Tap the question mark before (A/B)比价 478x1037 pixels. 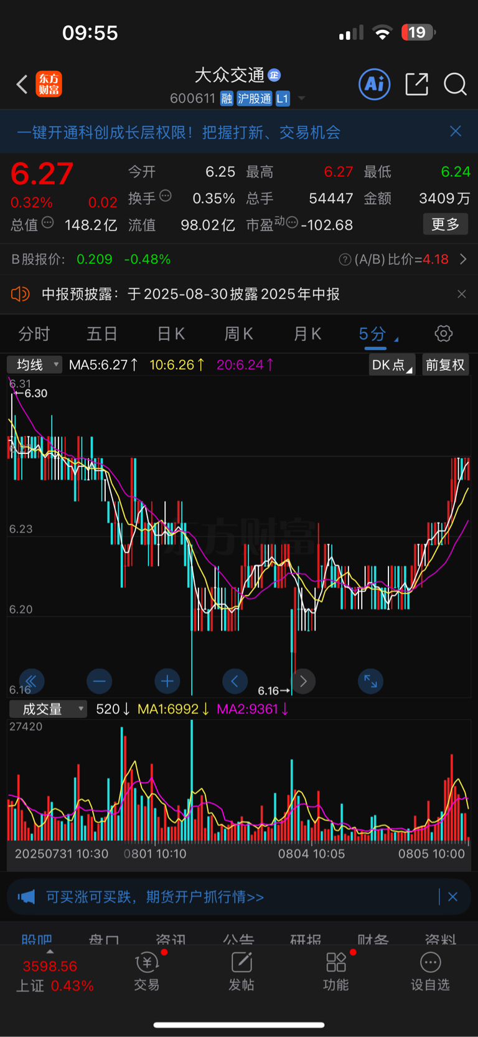click(345, 259)
